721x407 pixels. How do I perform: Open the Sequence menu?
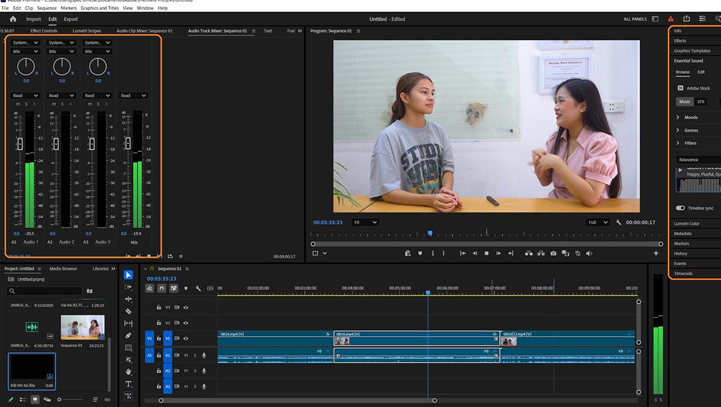(47, 8)
